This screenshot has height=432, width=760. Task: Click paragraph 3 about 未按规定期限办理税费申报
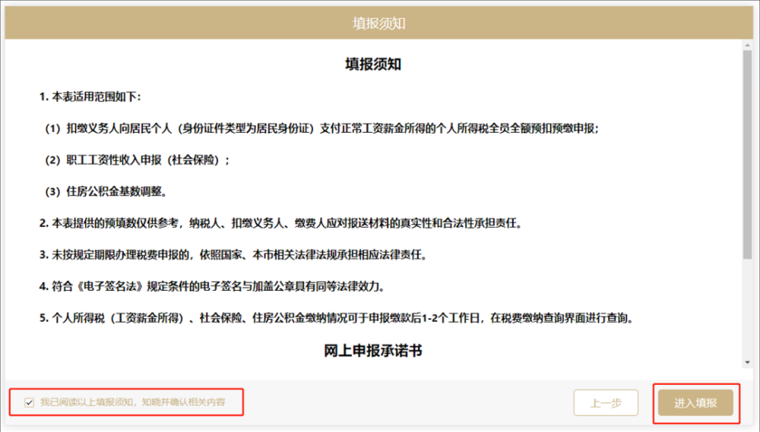[x=233, y=255]
